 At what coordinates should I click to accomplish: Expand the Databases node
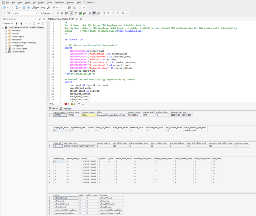click(6, 31)
